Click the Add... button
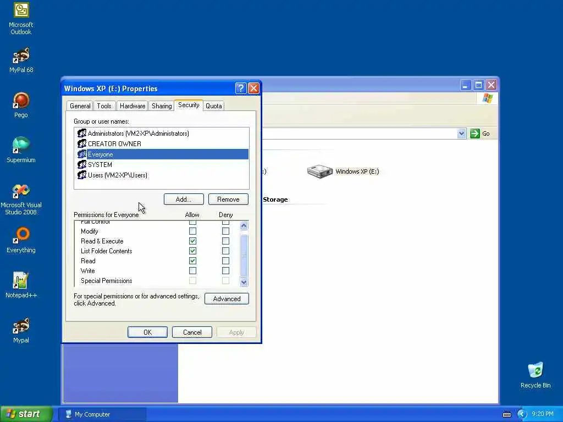The width and height of the screenshot is (563, 422). 184,199
